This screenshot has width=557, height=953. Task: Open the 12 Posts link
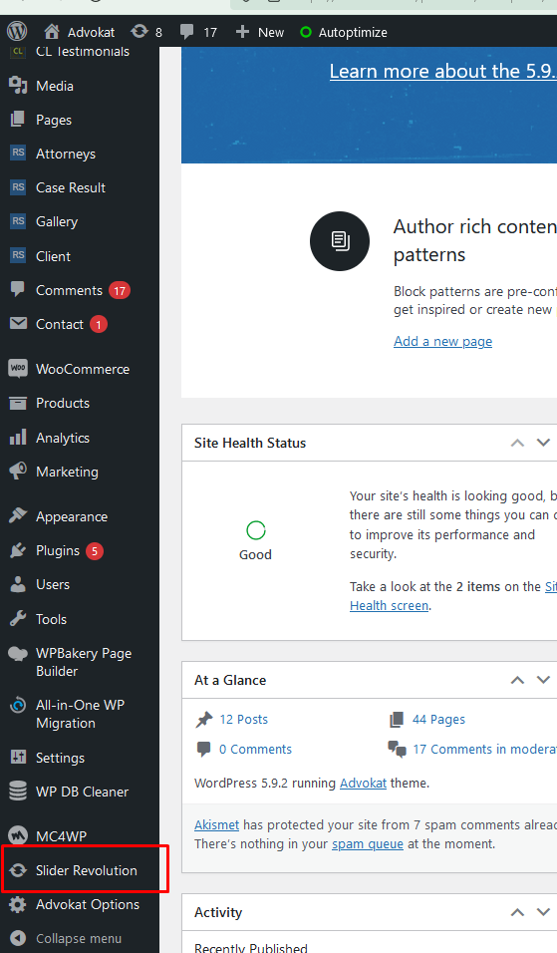pyautogui.click(x=243, y=719)
